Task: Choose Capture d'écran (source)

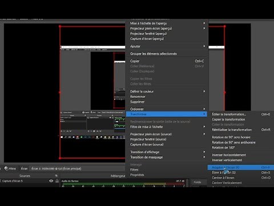Action: coord(167,144)
